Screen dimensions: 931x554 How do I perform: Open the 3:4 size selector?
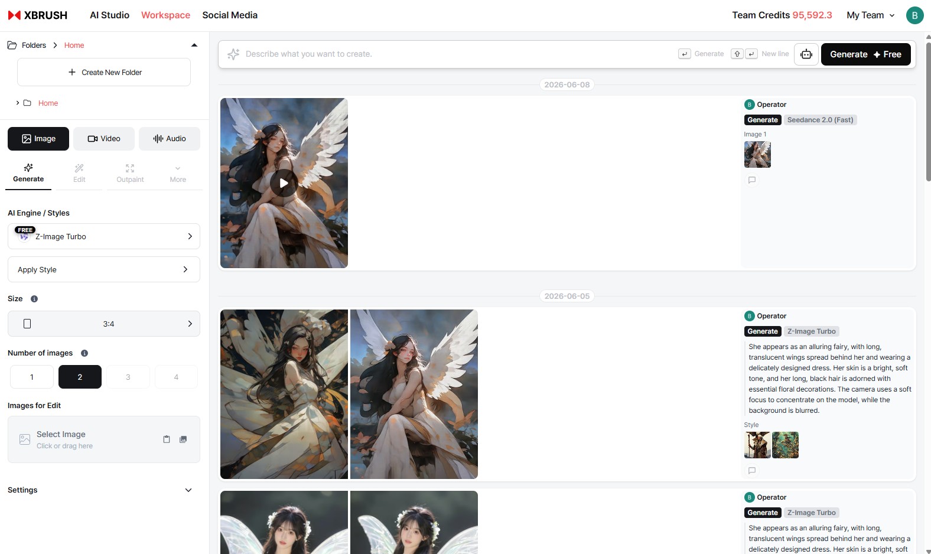tap(104, 324)
